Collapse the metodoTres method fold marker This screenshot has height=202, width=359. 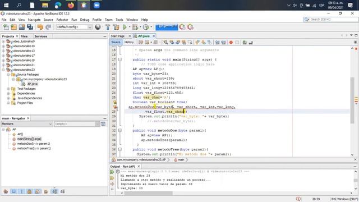[x=119, y=149]
